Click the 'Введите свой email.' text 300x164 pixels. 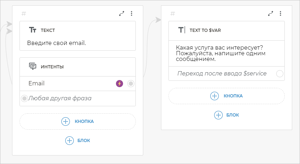(57, 43)
